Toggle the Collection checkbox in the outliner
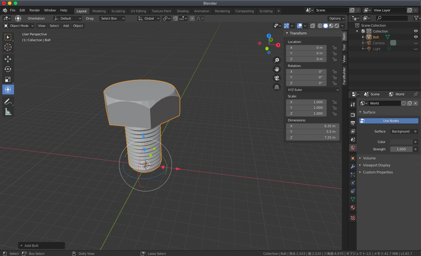This screenshot has width=421, height=256. (363, 31)
